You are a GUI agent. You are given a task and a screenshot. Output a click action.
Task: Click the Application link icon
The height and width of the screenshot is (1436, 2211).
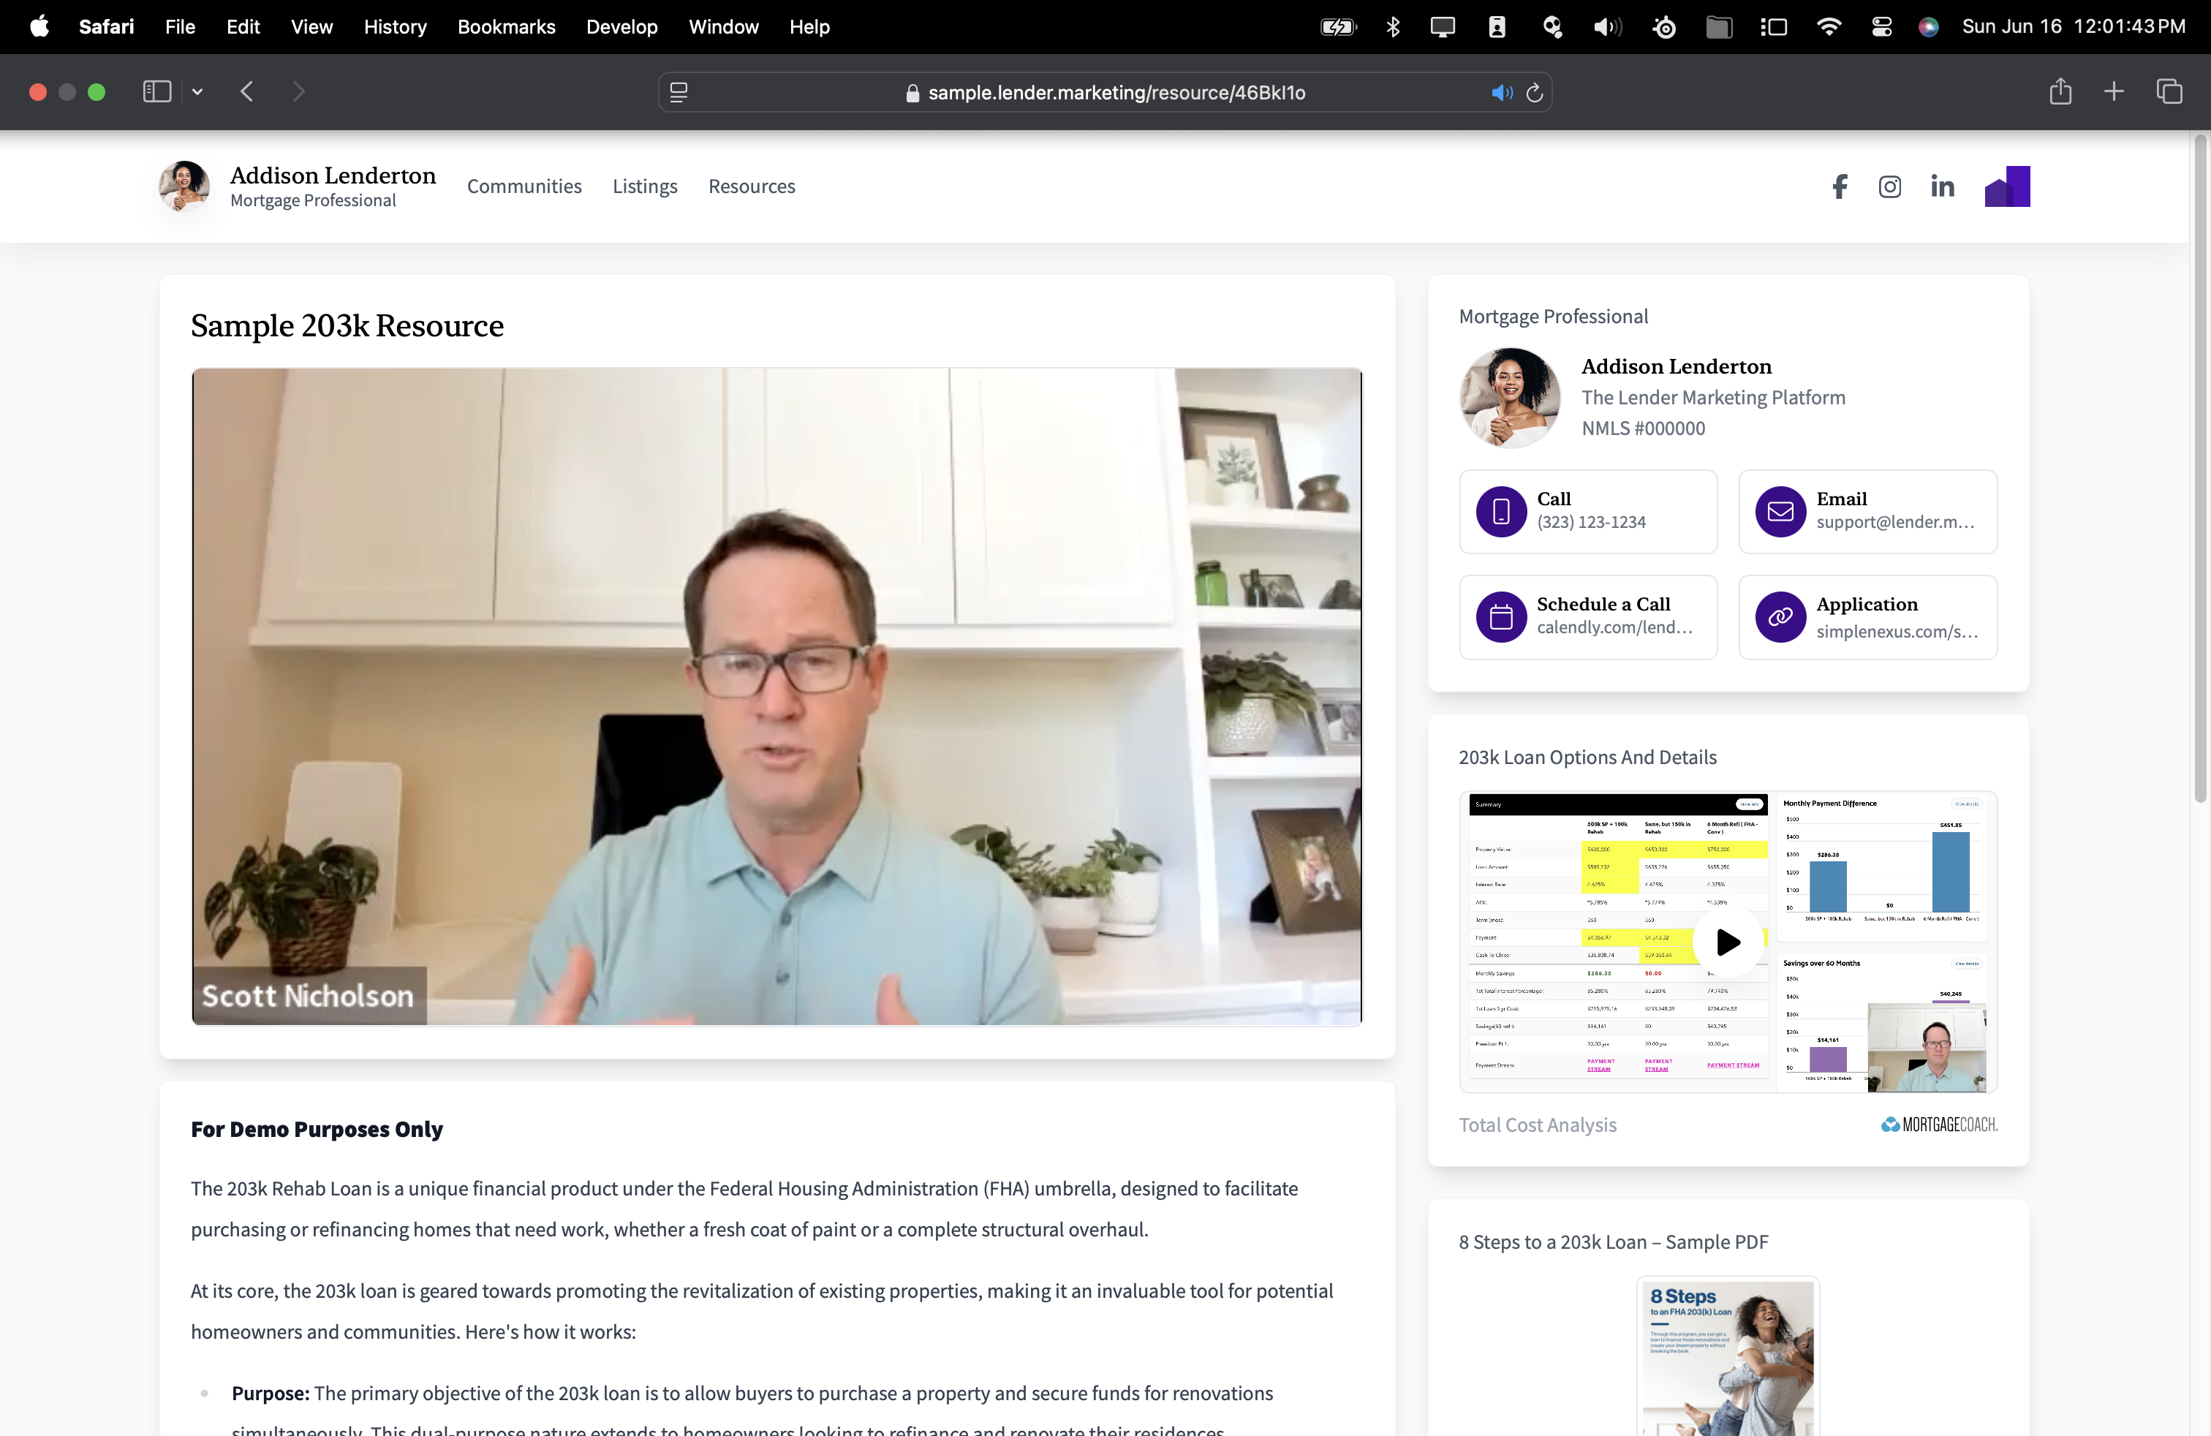click(1780, 617)
